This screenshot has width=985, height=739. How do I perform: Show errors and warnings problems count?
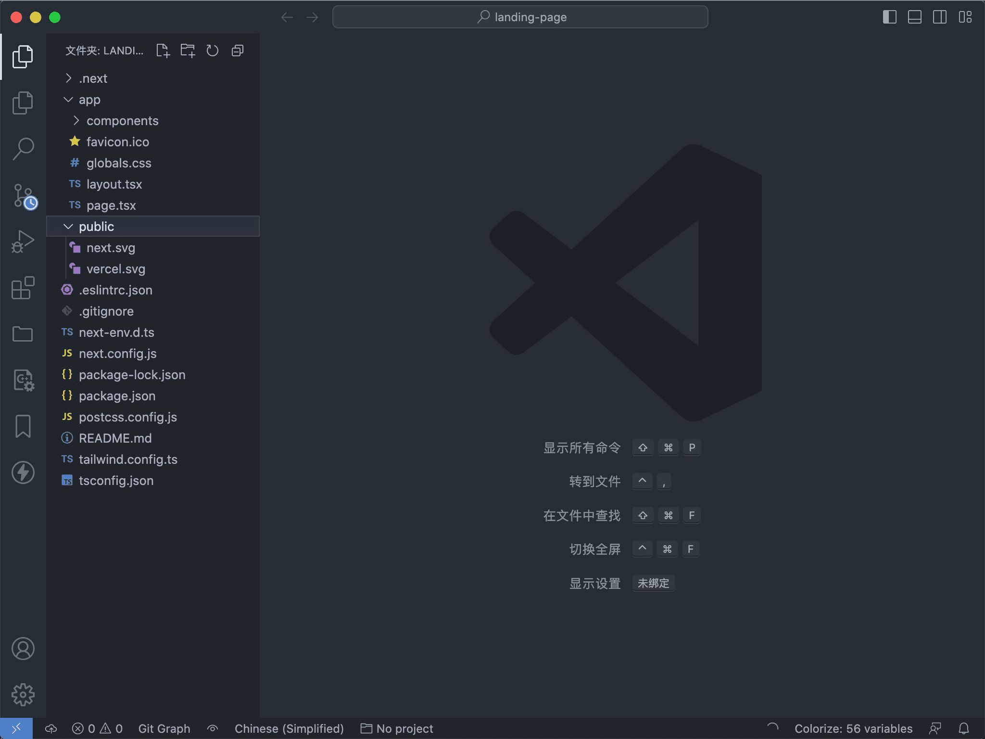point(97,728)
